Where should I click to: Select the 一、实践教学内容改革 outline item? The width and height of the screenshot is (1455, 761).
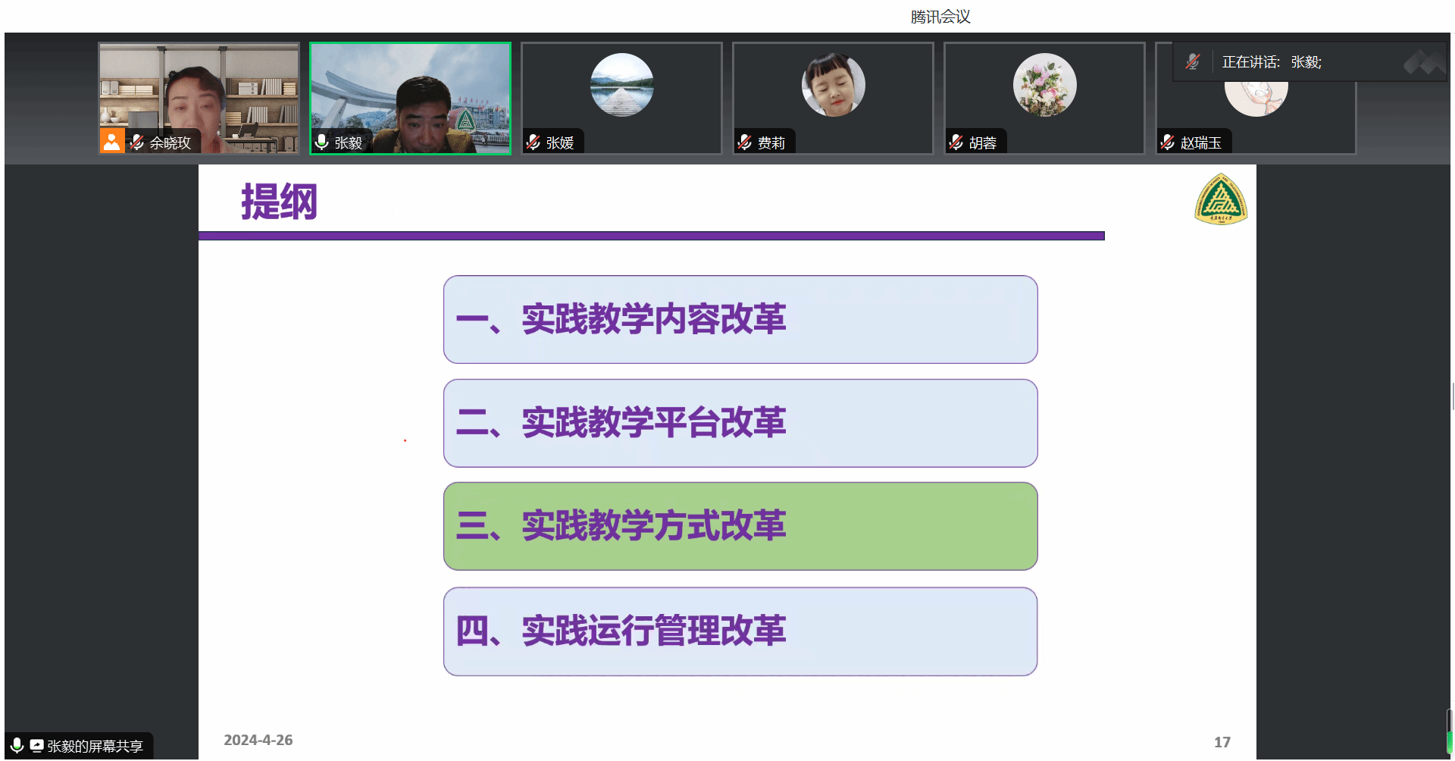click(x=740, y=319)
